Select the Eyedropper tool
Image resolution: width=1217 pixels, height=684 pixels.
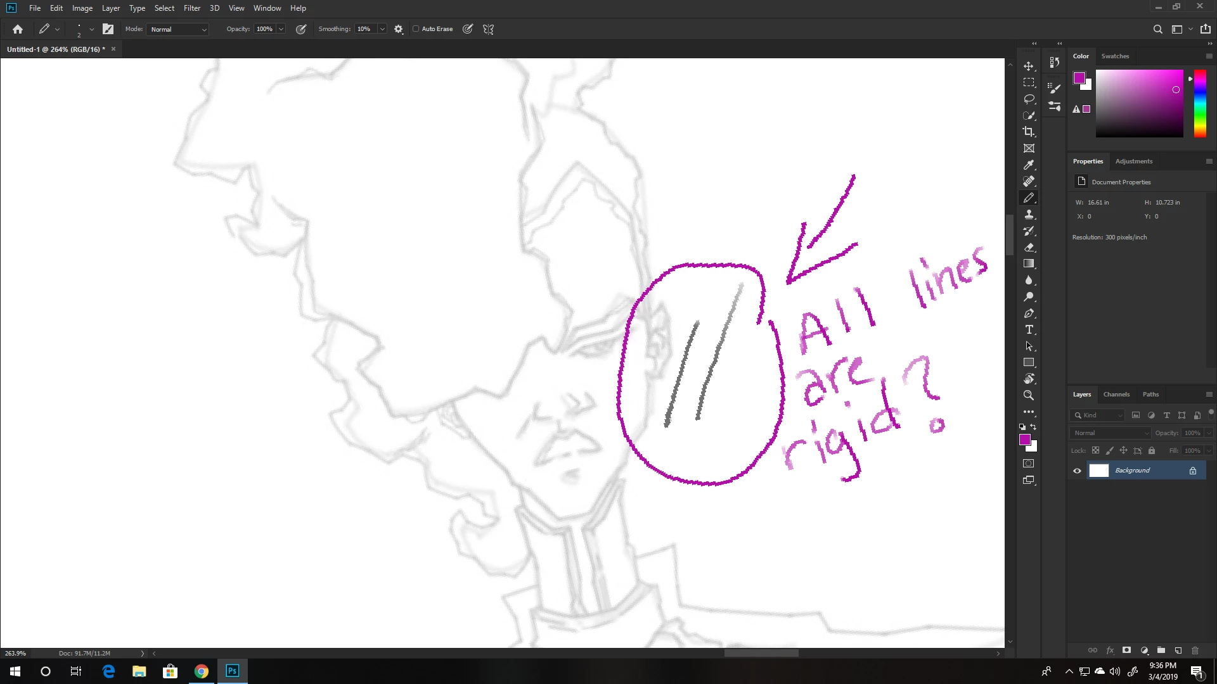[1029, 165]
